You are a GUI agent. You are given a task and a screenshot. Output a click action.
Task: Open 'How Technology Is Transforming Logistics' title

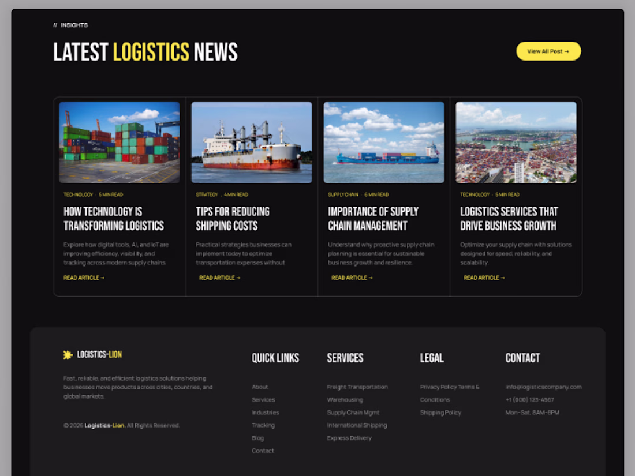(114, 219)
